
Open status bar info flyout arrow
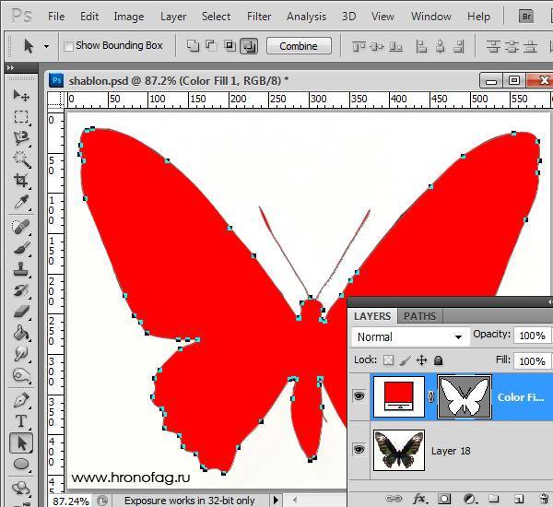(x=276, y=500)
